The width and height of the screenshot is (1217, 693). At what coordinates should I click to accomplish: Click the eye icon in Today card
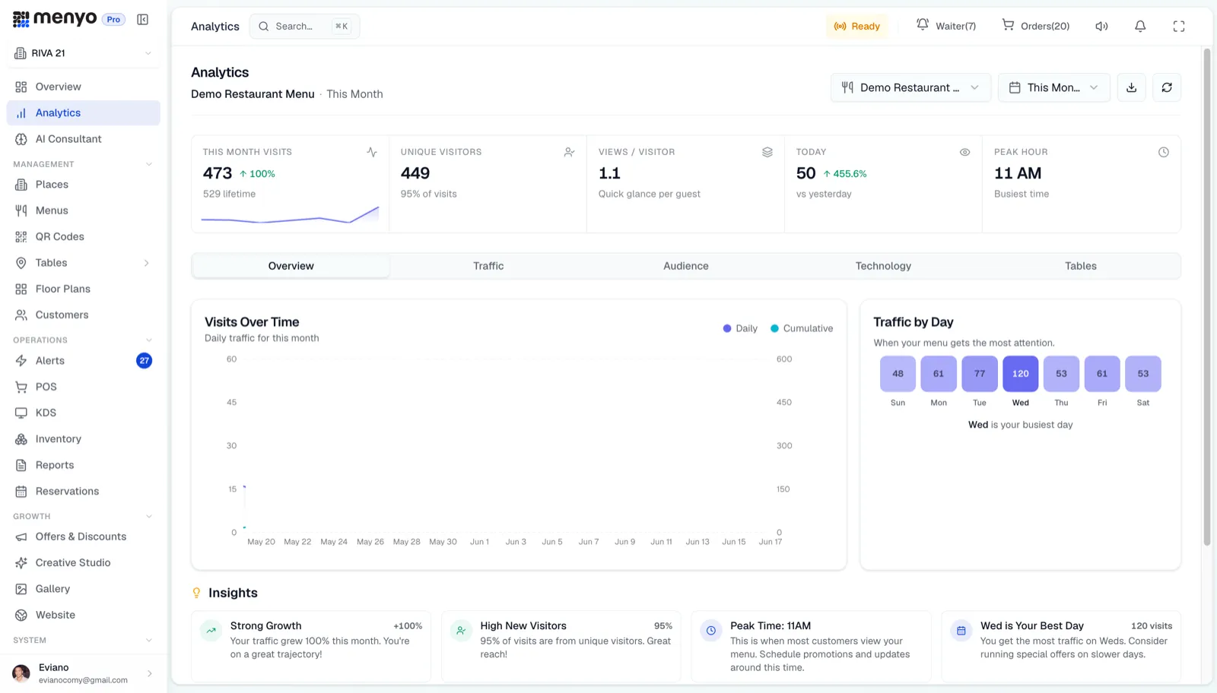point(964,152)
